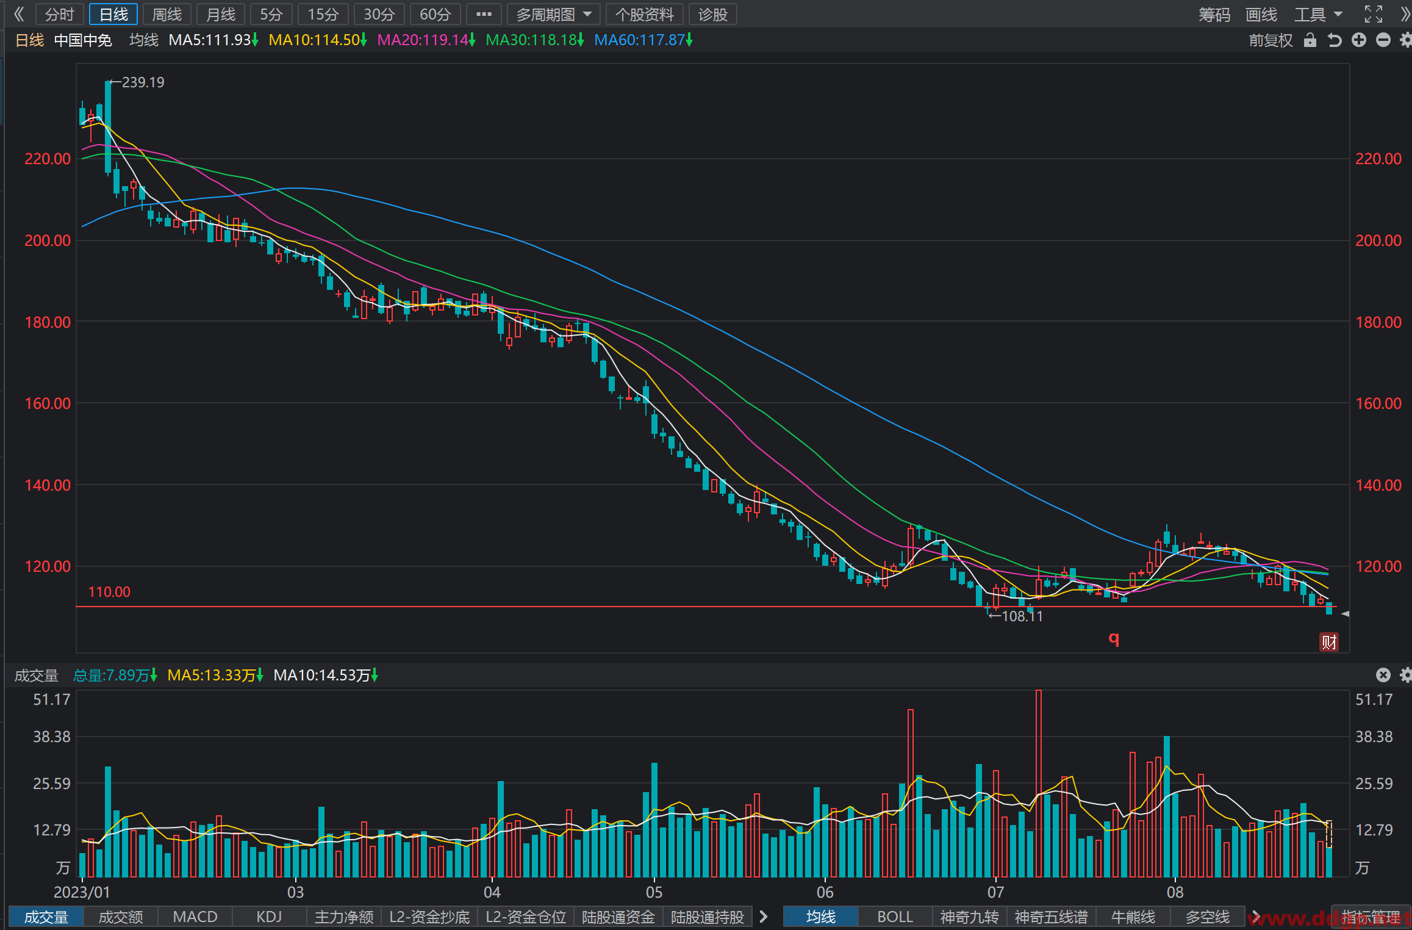
Task: Show more periods with the ellipsis button
Action: click(484, 14)
